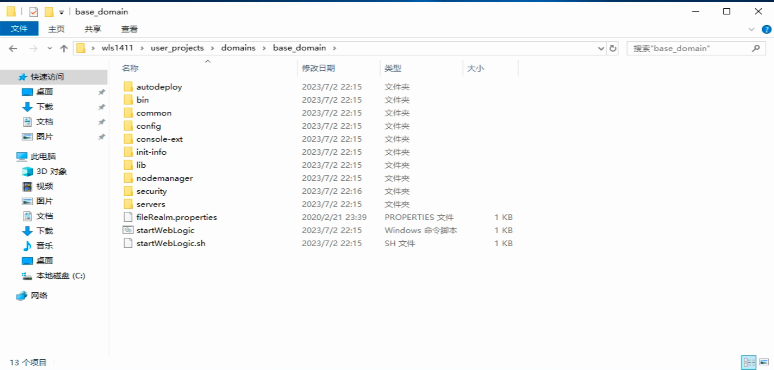Select the init-info folder icon
Screen dimensions: 774x370
[x=128, y=152]
